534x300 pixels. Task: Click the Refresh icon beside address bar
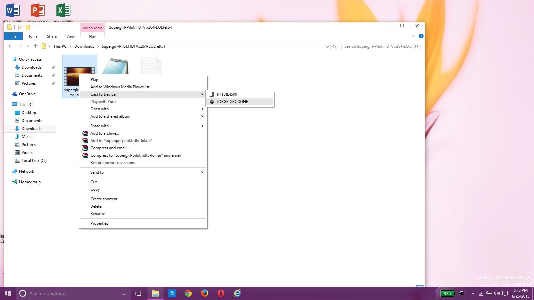[x=334, y=46]
